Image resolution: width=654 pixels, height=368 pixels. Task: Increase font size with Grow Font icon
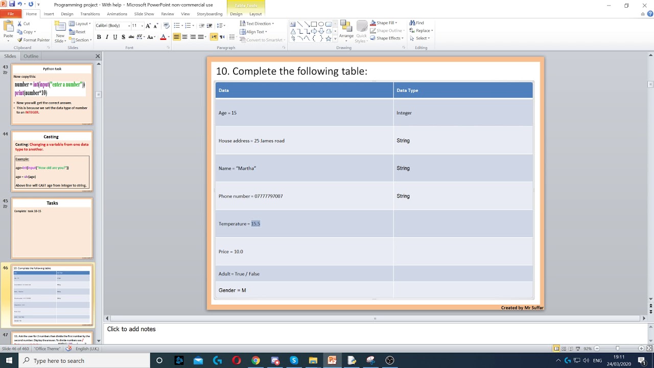click(x=148, y=26)
